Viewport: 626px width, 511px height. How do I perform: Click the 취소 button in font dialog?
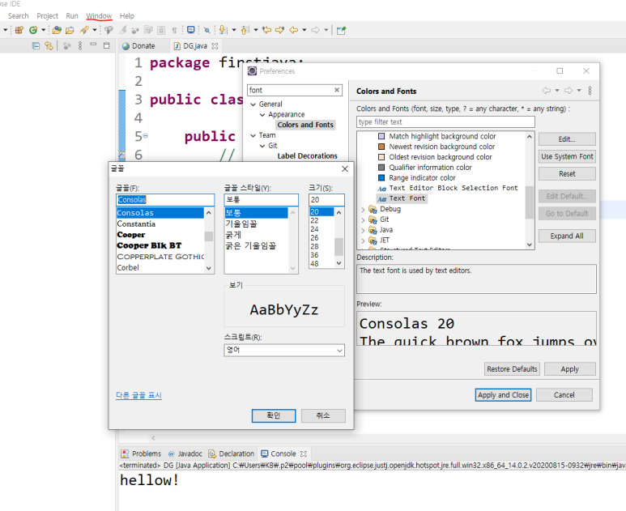coord(323,415)
